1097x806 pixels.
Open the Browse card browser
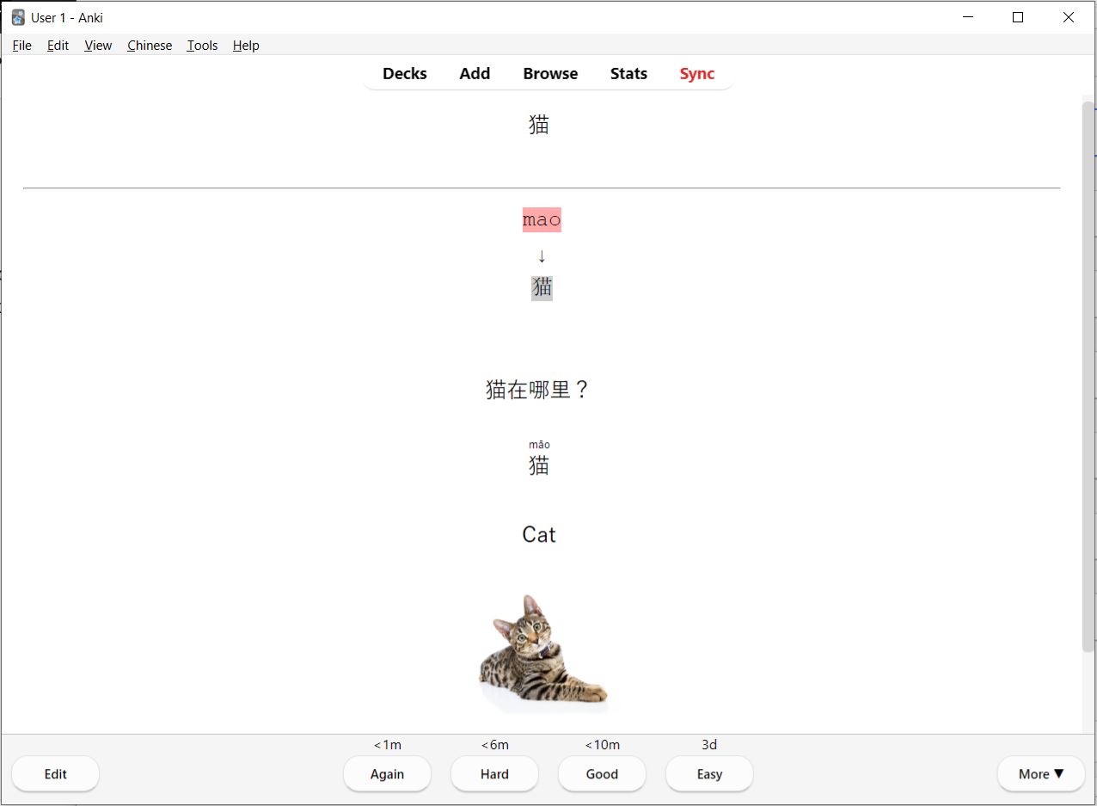click(550, 74)
